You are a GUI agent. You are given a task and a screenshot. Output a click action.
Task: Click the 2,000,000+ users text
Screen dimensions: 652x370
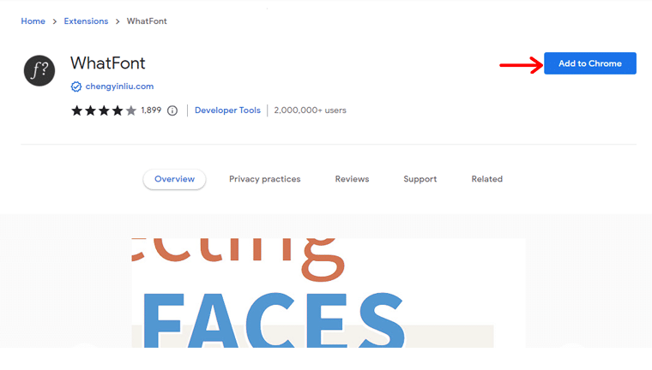310,110
